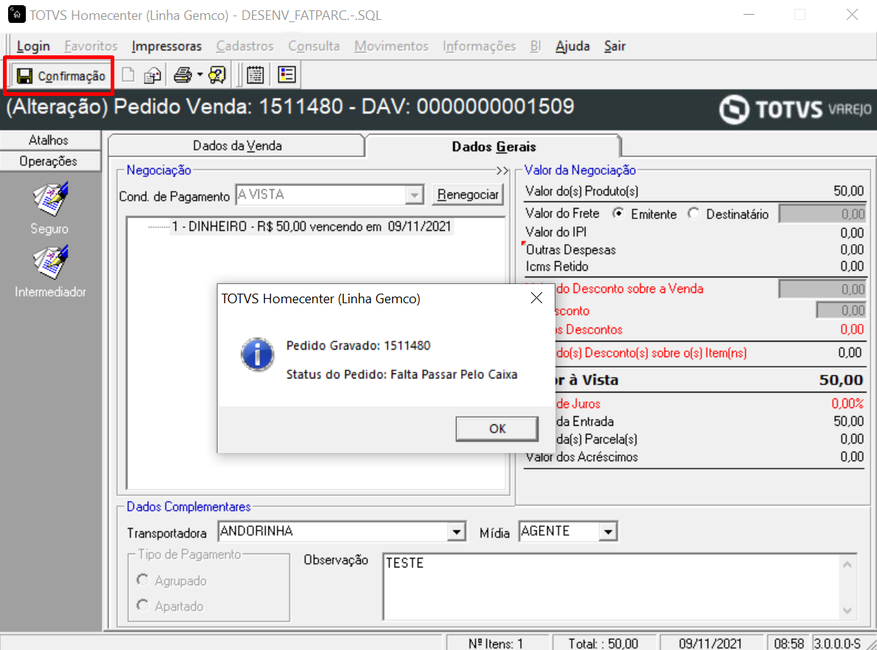Select the Apartado payment type radio
Screen dimensions: 877x650
click(142, 605)
